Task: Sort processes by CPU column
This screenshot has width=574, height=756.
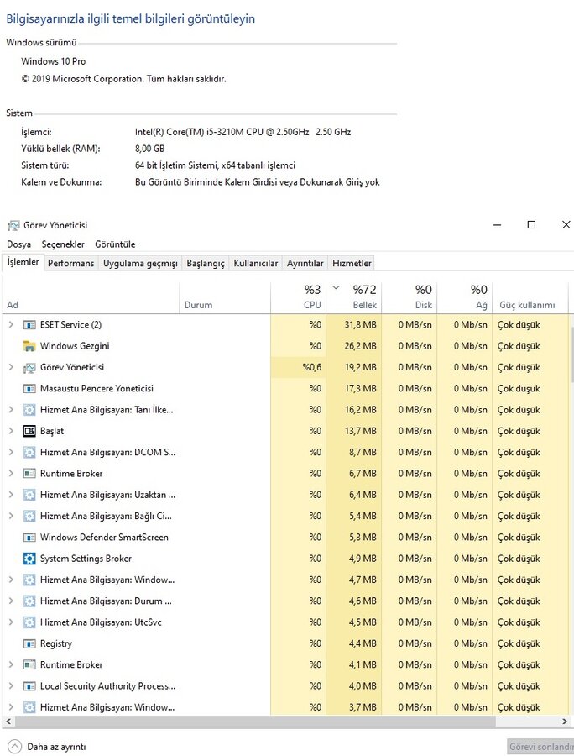Action: [298, 297]
